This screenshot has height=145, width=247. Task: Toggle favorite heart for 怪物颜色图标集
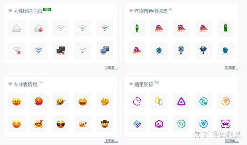click(x=131, y=11)
